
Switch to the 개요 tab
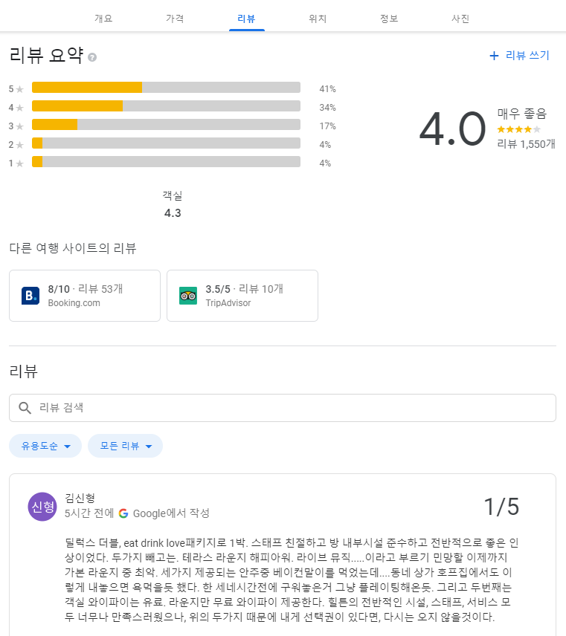pos(104,19)
